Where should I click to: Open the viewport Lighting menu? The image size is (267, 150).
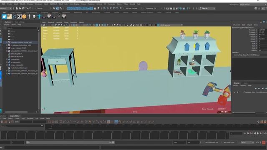[59, 22]
